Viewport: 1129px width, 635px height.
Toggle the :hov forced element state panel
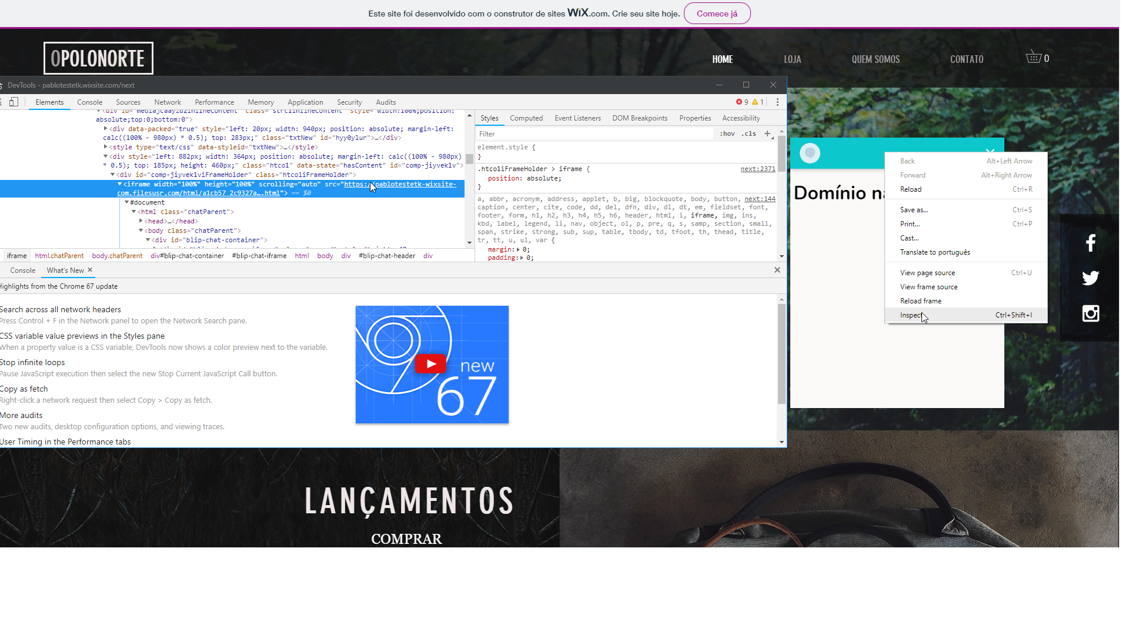click(x=727, y=133)
